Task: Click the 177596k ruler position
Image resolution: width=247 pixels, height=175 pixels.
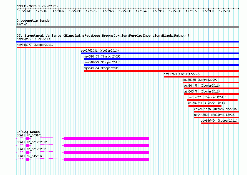Action: (x=175, y=11)
